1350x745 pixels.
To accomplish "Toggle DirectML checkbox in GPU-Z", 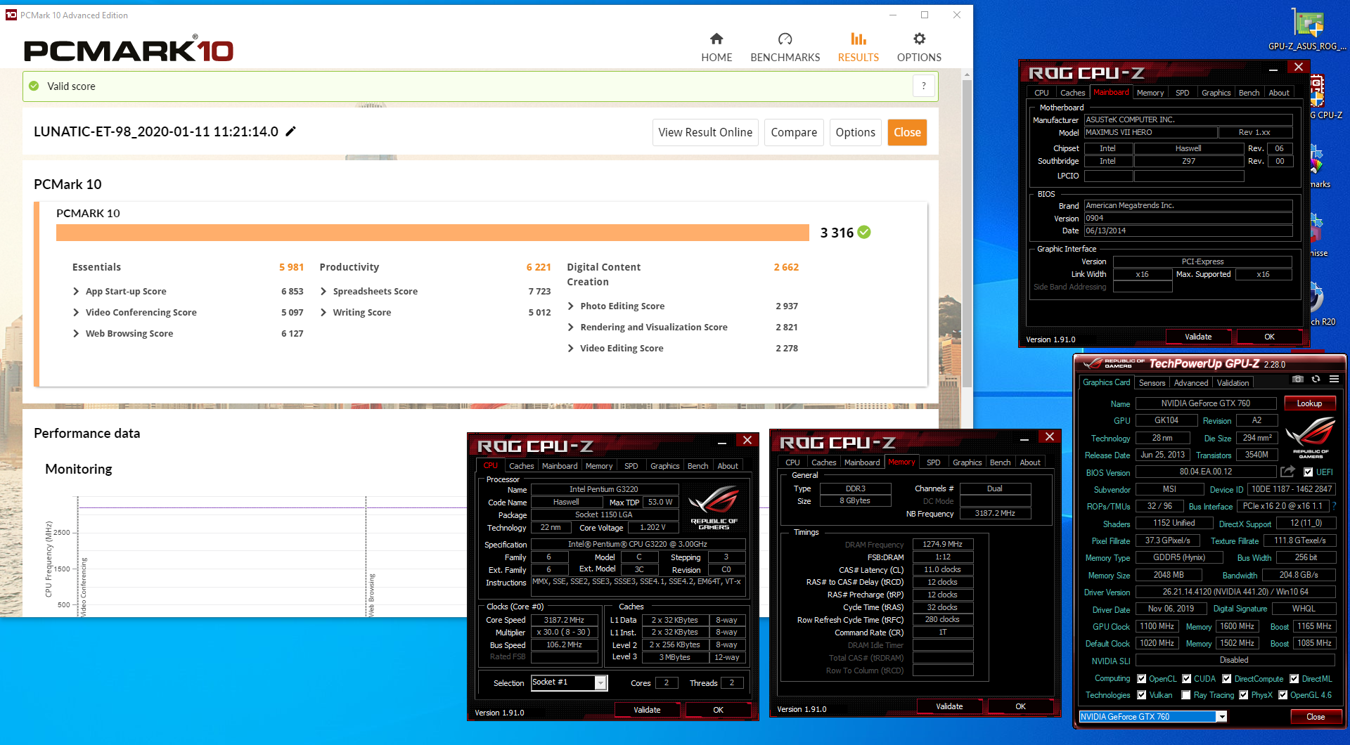I will click(x=1294, y=679).
